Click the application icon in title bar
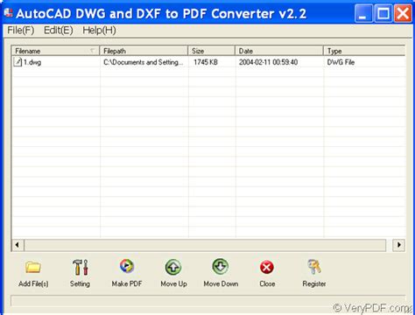Screen dimensions: 415x315 9,13
